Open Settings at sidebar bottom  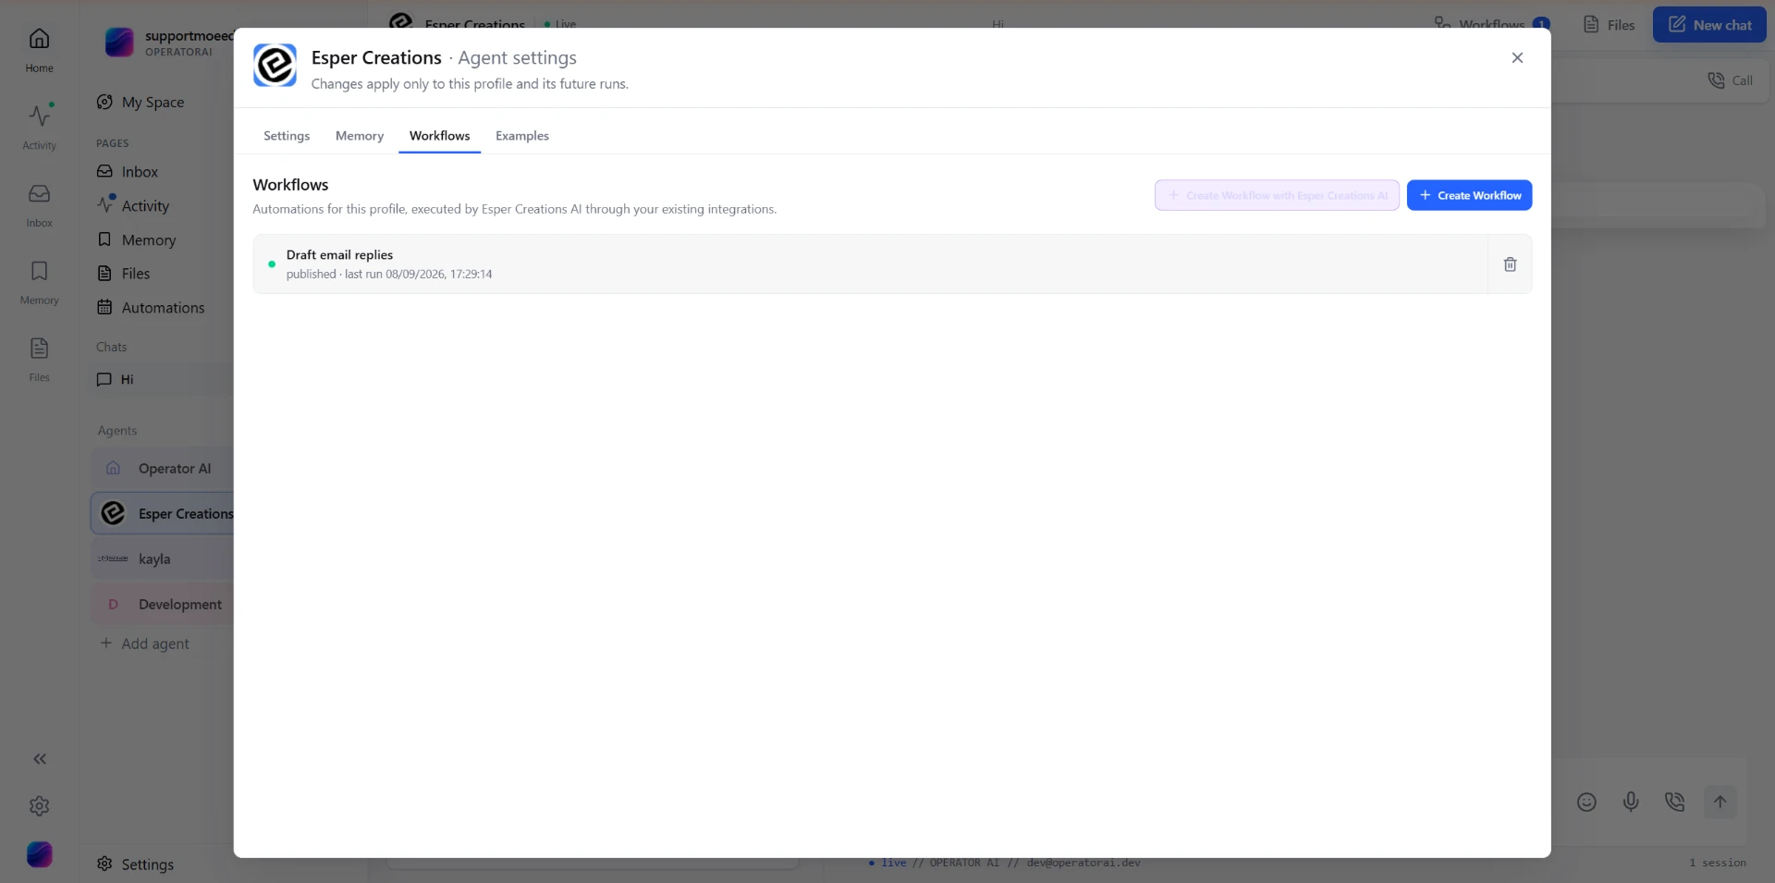(x=136, y=864)
